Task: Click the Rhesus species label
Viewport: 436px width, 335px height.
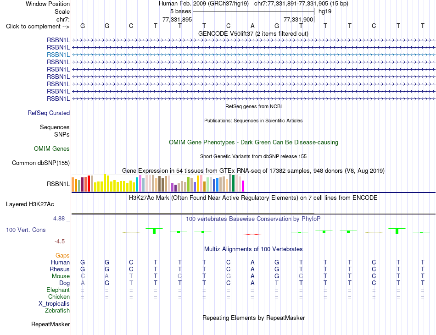Action: (60, 269)
